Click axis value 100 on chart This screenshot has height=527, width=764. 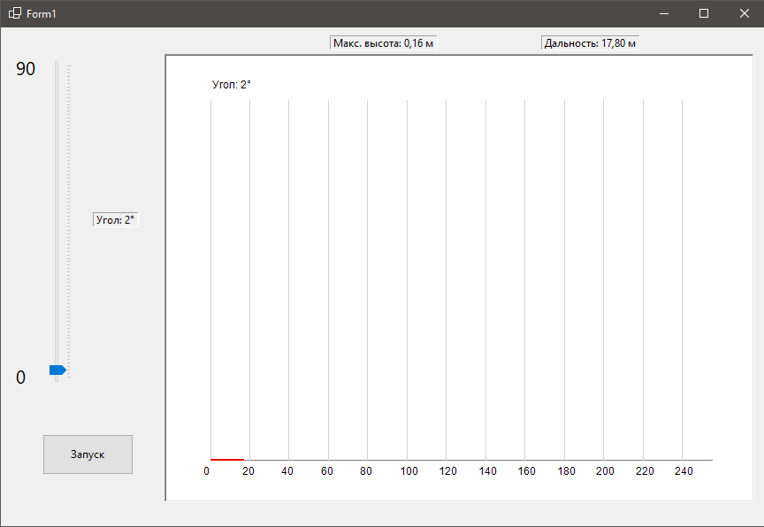(x=409, y=471)
